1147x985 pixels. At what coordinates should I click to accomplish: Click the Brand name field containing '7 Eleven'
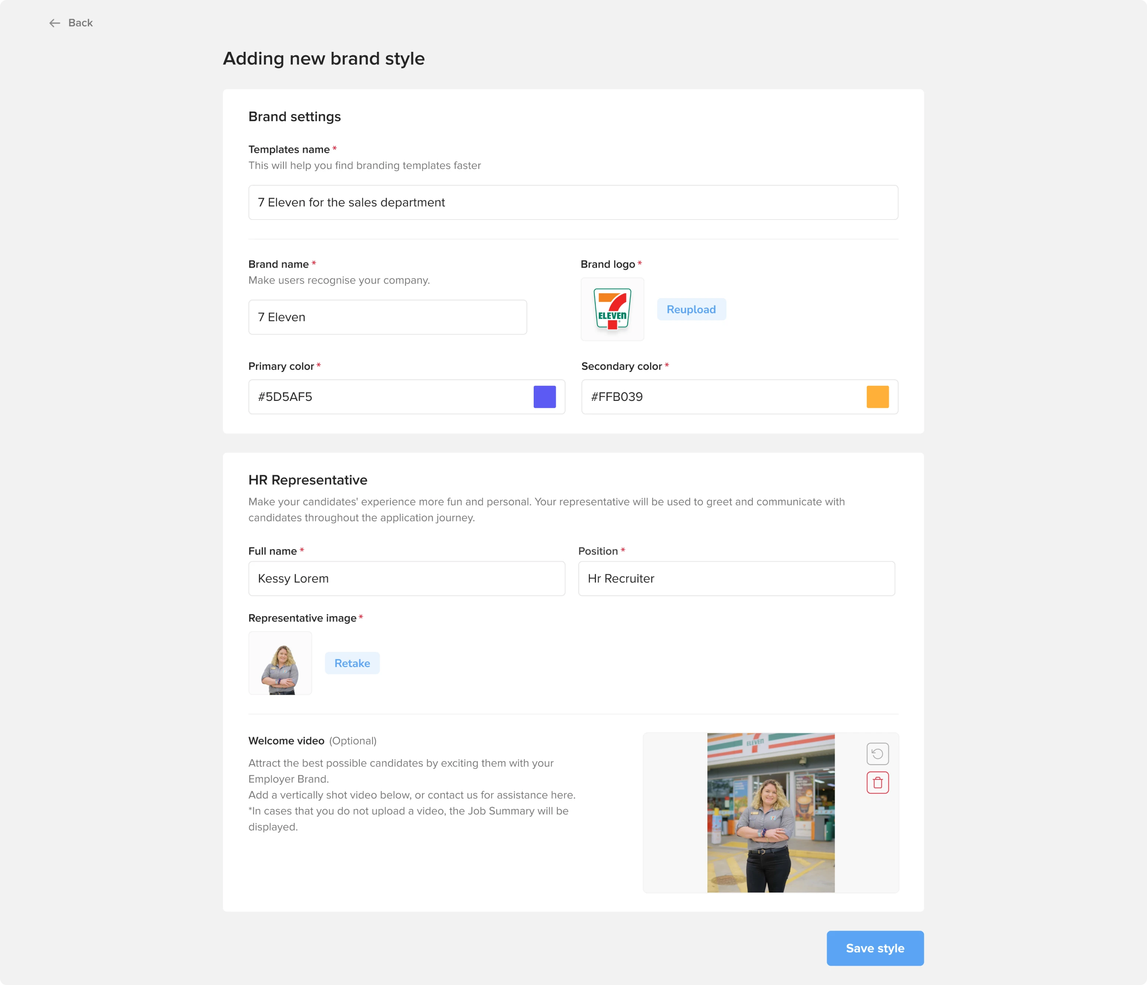387,317
